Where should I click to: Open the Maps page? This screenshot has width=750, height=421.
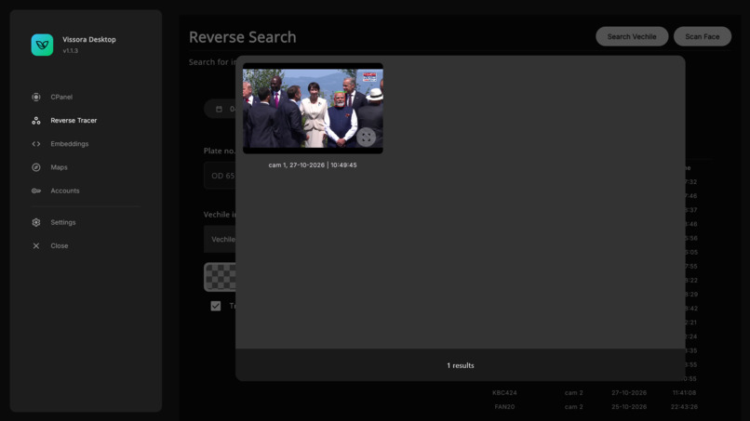[59, 167]
